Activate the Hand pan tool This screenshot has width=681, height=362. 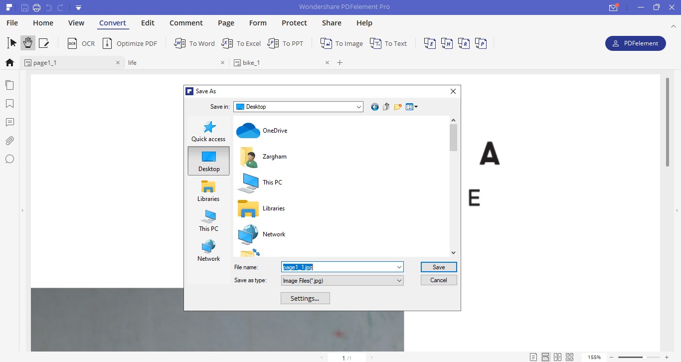27,43
